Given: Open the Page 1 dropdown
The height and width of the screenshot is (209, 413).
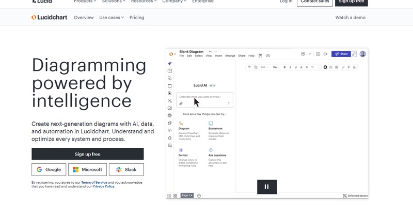Looking at the screenshot, I should (187, 196).
